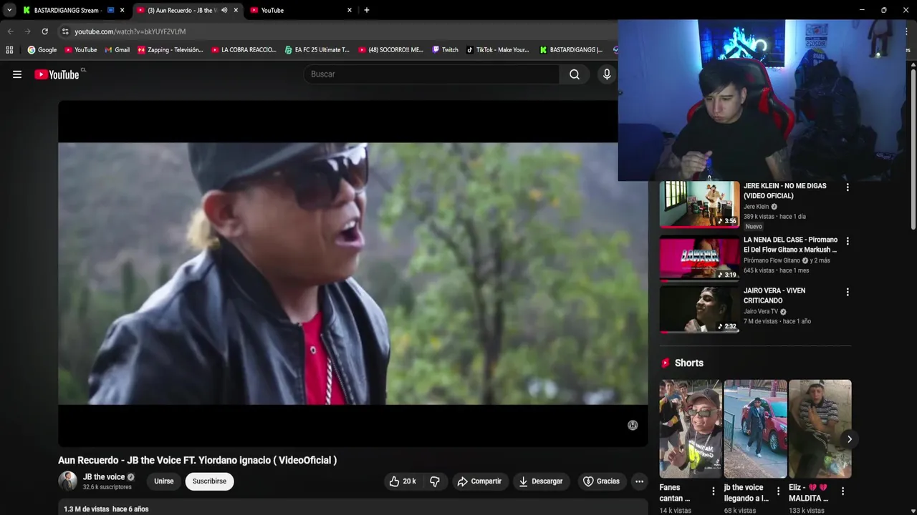Activate voice search microphone
This screenshot has height=515, width=917.
tap(607, 74)
